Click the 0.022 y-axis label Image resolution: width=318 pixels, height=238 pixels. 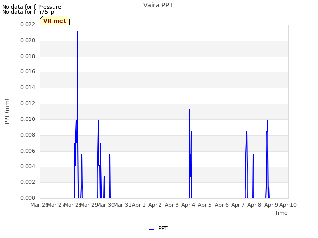click(28, 24)
